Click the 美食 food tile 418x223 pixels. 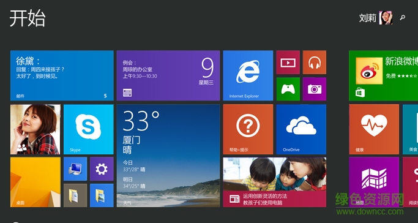(410, 129)
